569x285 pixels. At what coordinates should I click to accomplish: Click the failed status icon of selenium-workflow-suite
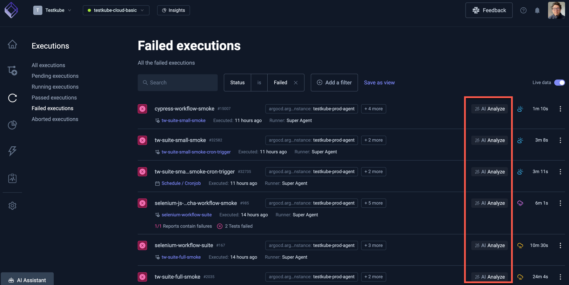142,245
